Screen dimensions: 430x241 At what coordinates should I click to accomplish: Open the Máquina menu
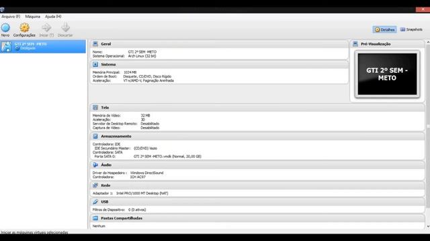point(33,16)
